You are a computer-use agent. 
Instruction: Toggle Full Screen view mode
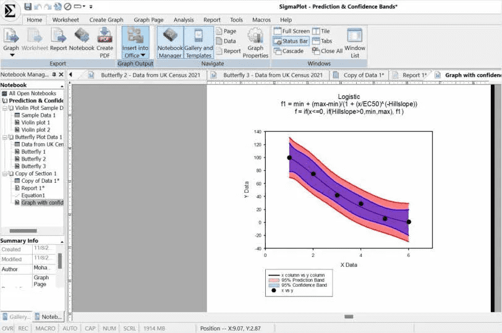[291, 31]
